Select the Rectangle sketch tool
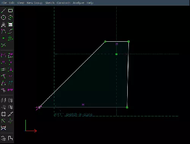Screen dimensions: 190x144 10,11
